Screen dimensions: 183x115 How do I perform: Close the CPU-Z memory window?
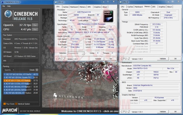coord(178,2)
